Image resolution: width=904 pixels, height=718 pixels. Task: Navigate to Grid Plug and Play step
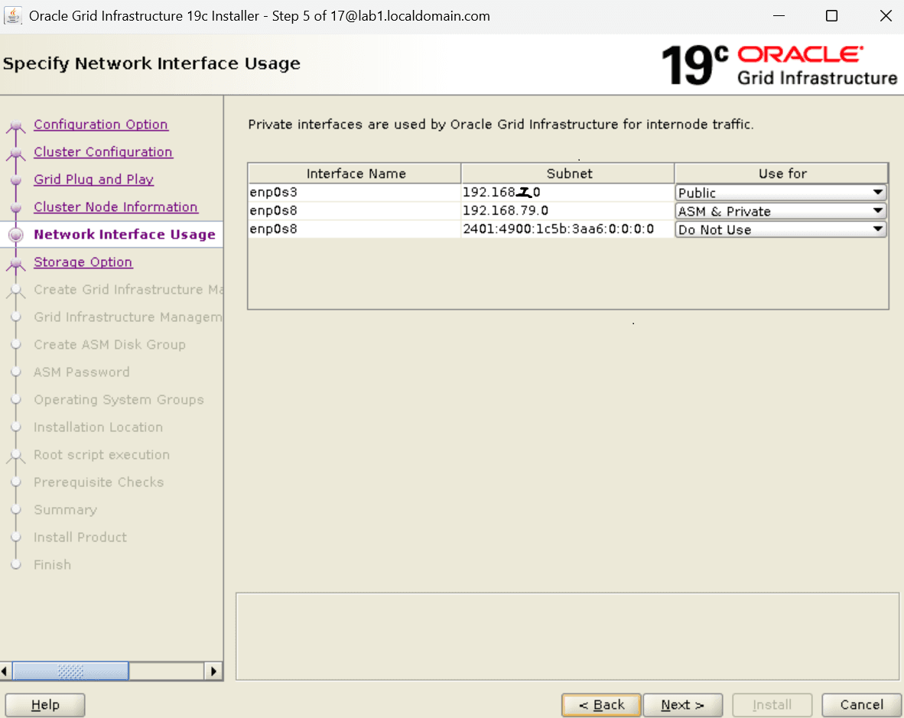(93, 180)
